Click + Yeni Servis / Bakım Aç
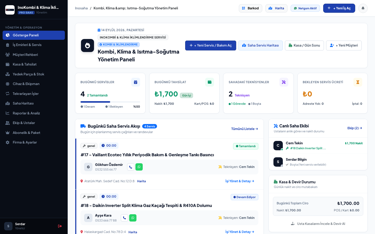This screenshot has height=234, width=375. pos(211,45)
